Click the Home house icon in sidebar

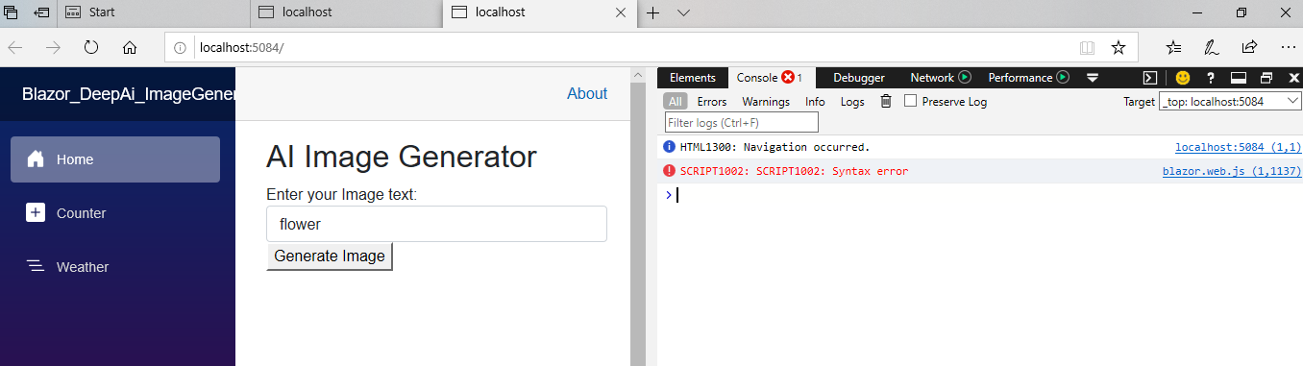(x=36, y=159)
